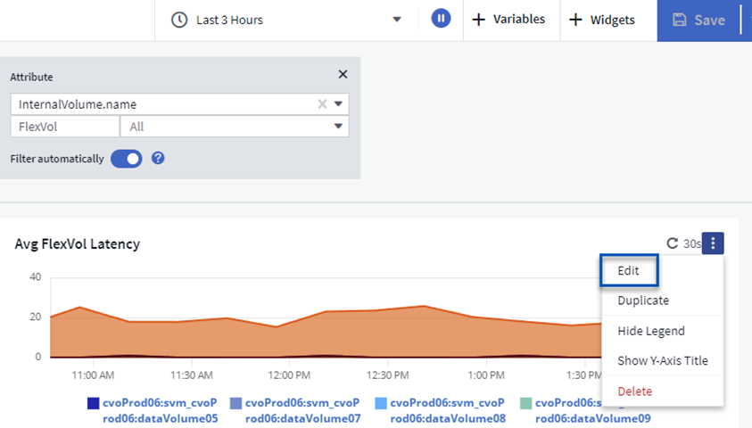Open the widget three-dot options menu
This screenshot has width=752, height=428.
coord(713,243)
